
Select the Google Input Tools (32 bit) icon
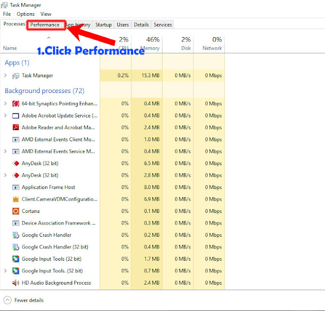(x=16, y=259)
